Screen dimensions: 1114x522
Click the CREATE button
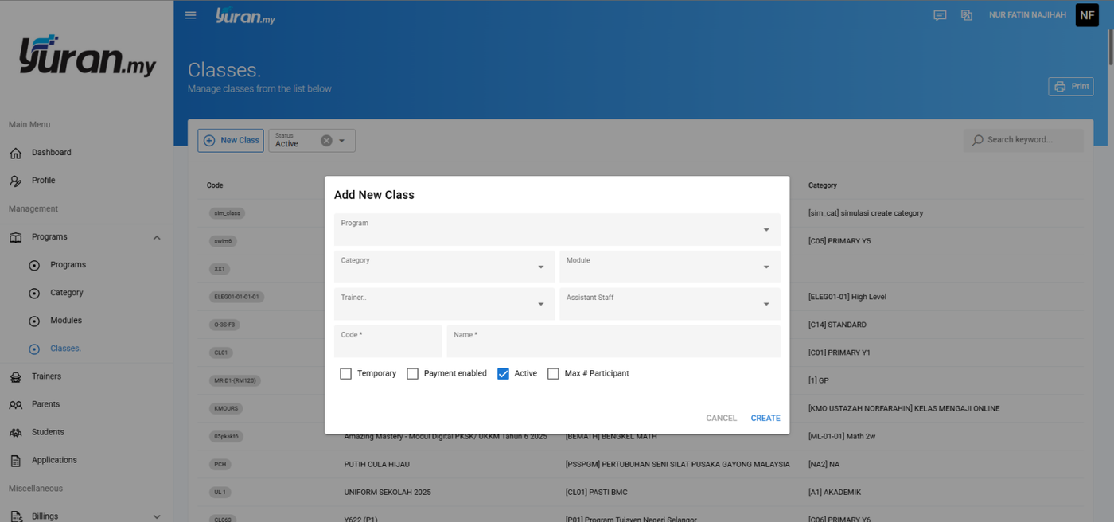tap(765, 418)
